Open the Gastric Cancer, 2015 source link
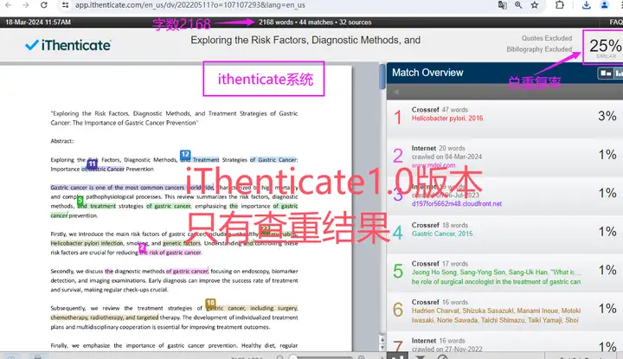The width and height of the screenshot is (623, 359). [x=442, y=234]
